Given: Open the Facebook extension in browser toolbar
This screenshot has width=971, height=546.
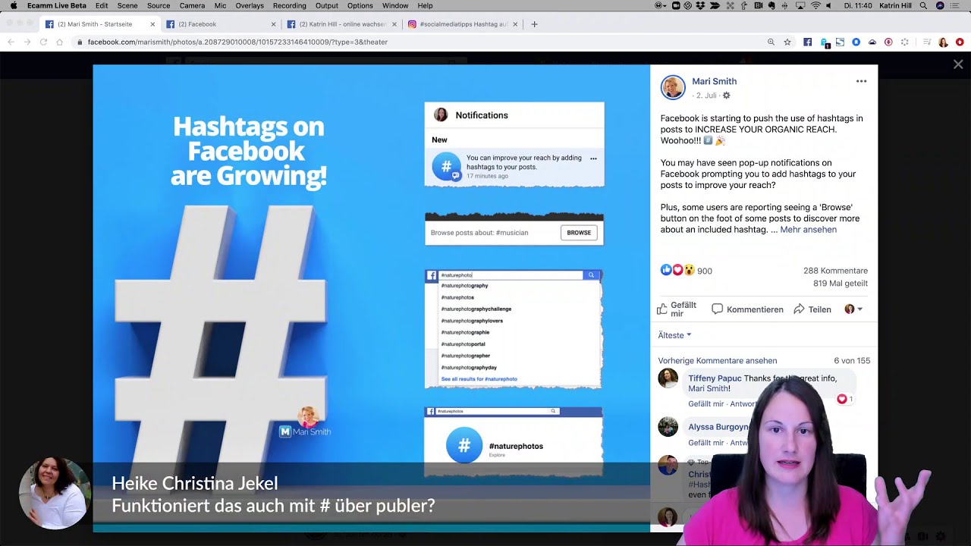Looking at the screenshot, I should point(807,42).
